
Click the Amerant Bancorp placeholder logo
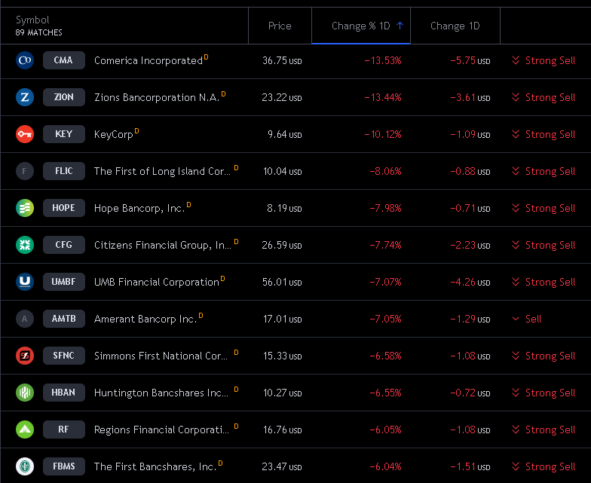tap(25, 319)
